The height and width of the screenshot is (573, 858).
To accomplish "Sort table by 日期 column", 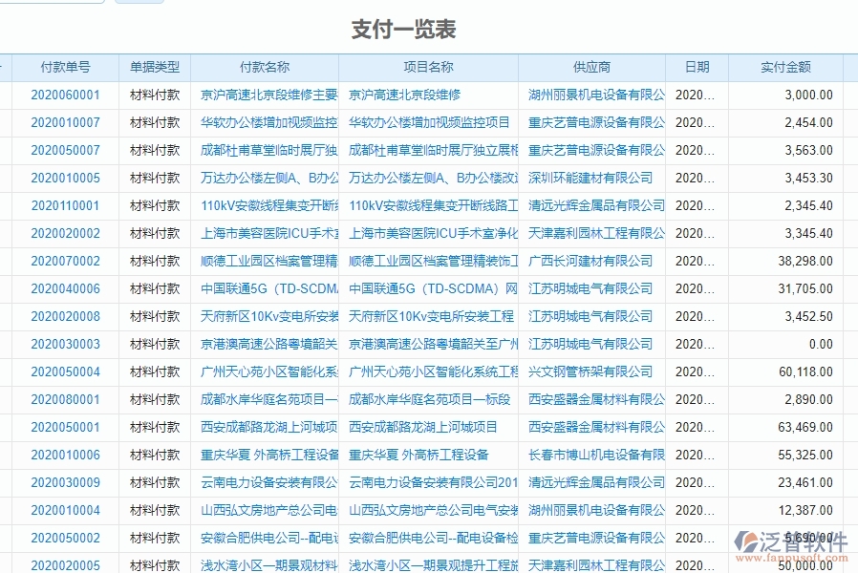I will tap(697, 67).
